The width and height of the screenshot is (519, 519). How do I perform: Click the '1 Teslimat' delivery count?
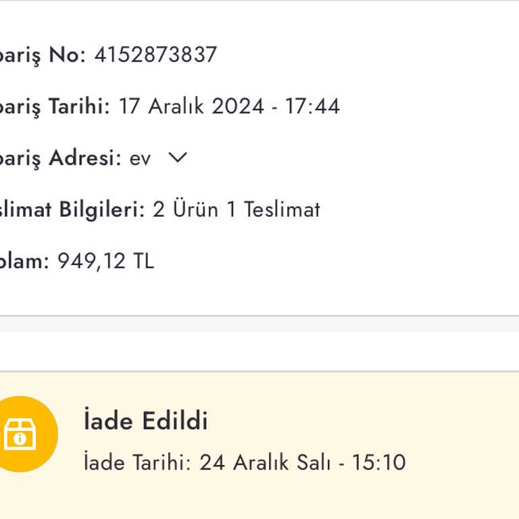272,209
